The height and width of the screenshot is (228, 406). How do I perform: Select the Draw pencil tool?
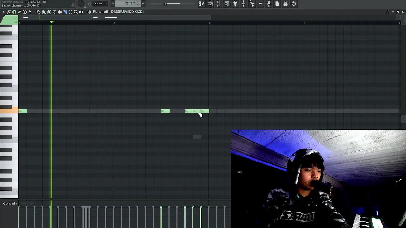point(38,12)
